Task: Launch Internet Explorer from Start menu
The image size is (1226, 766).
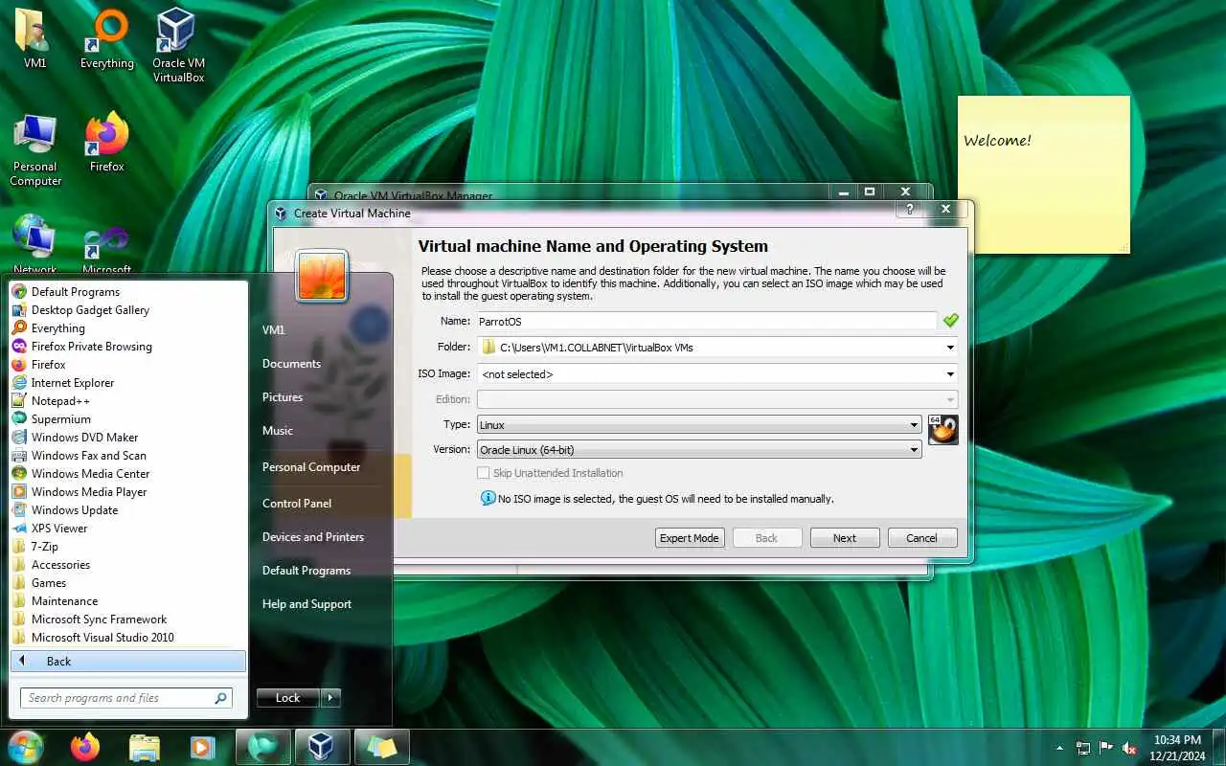Action: tap(72, 383)
